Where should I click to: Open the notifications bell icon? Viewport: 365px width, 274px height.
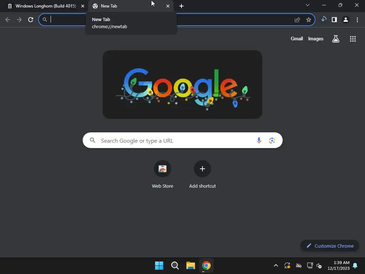click(x=355, y=265)
